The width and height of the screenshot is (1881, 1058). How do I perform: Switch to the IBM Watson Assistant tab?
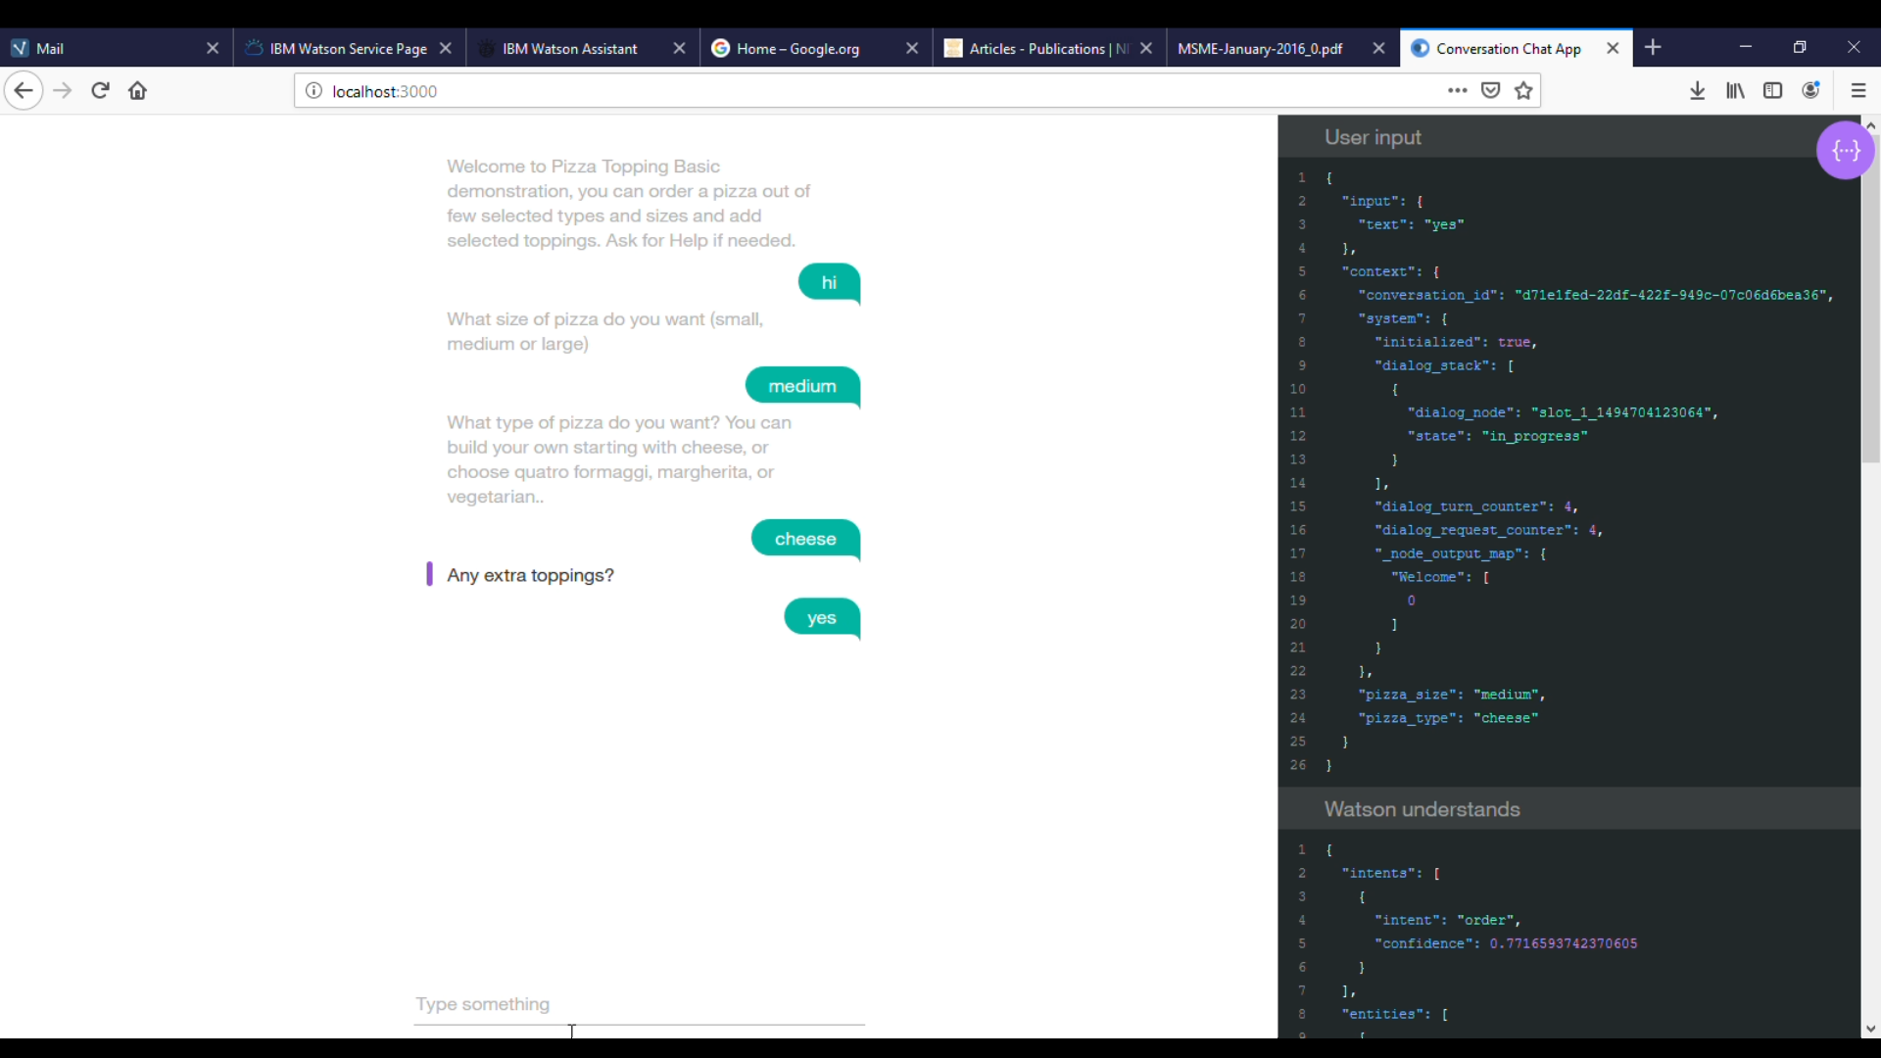point(569,49)
